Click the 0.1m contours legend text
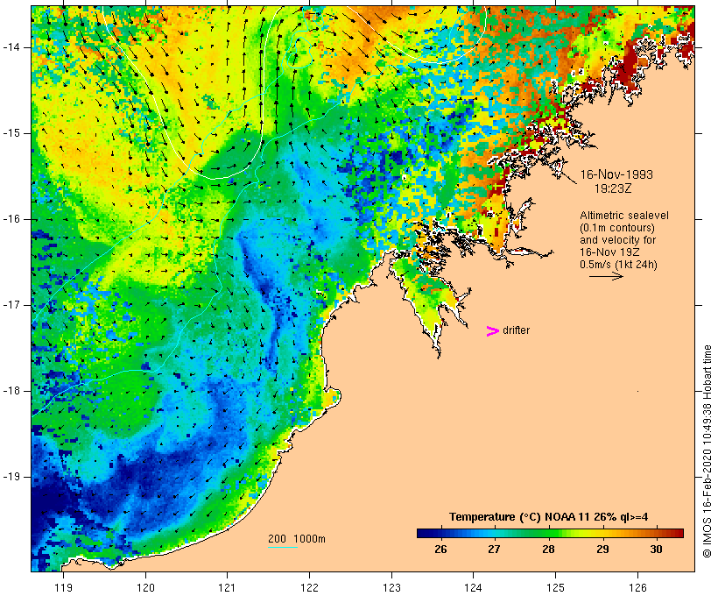 tap(617, 228)
